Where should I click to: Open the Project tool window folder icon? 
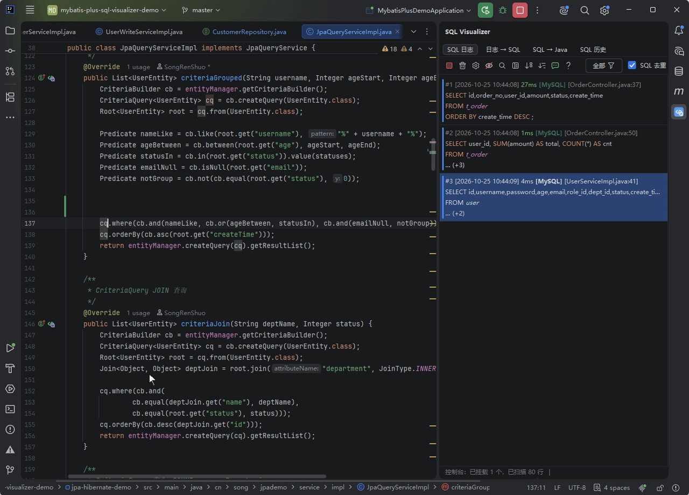(10, 31)
